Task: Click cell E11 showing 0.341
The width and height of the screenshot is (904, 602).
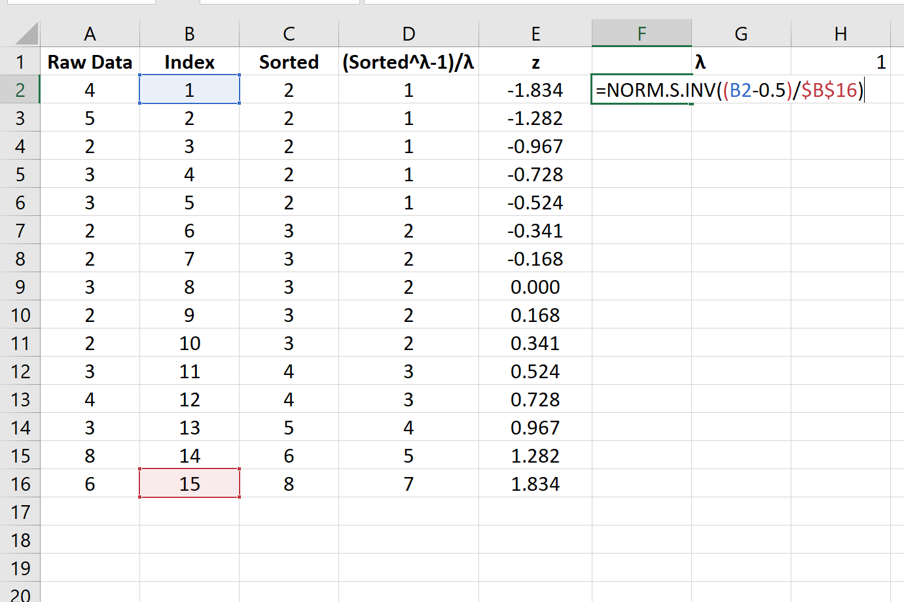Action: [535, 343]
